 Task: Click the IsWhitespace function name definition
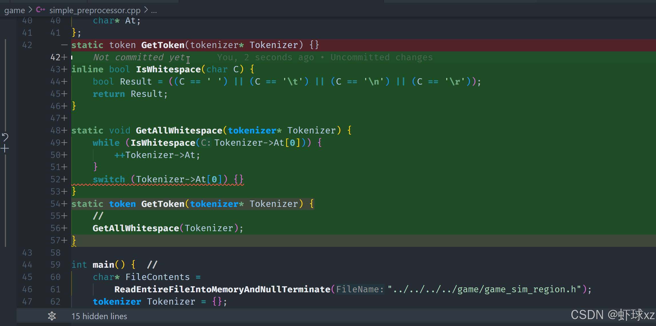pyautogui.click(x=168, y=69)
